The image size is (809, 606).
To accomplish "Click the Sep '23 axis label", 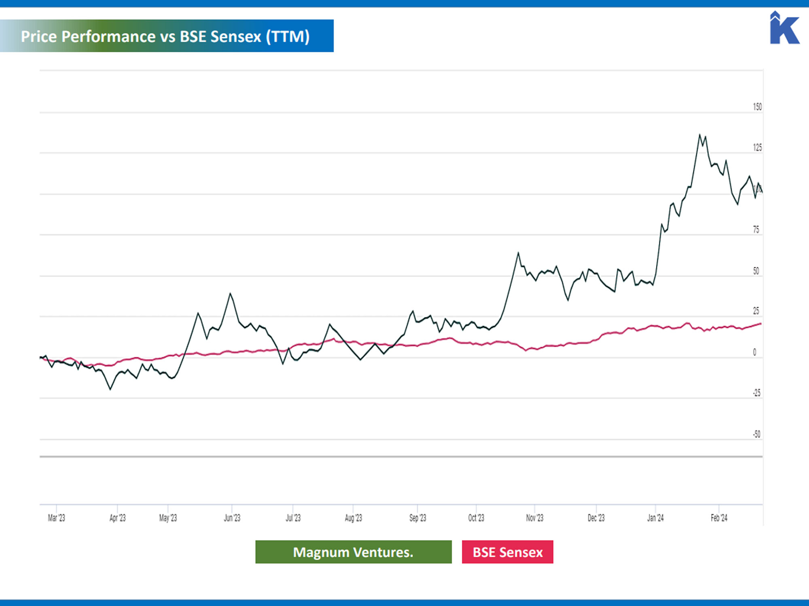I will pyautogui.click(x=417, y=518).
